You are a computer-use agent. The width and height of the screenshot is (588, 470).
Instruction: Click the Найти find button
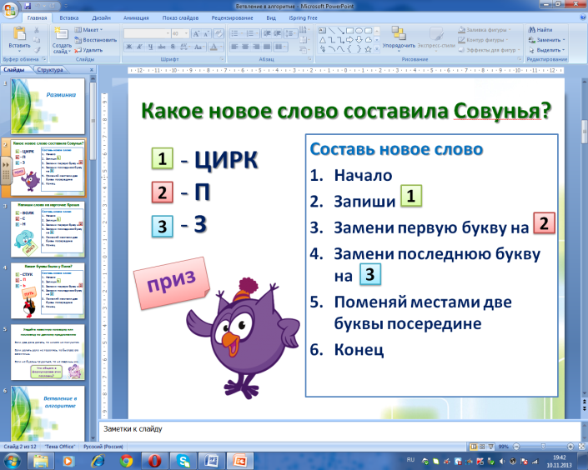tap(540, 30)
